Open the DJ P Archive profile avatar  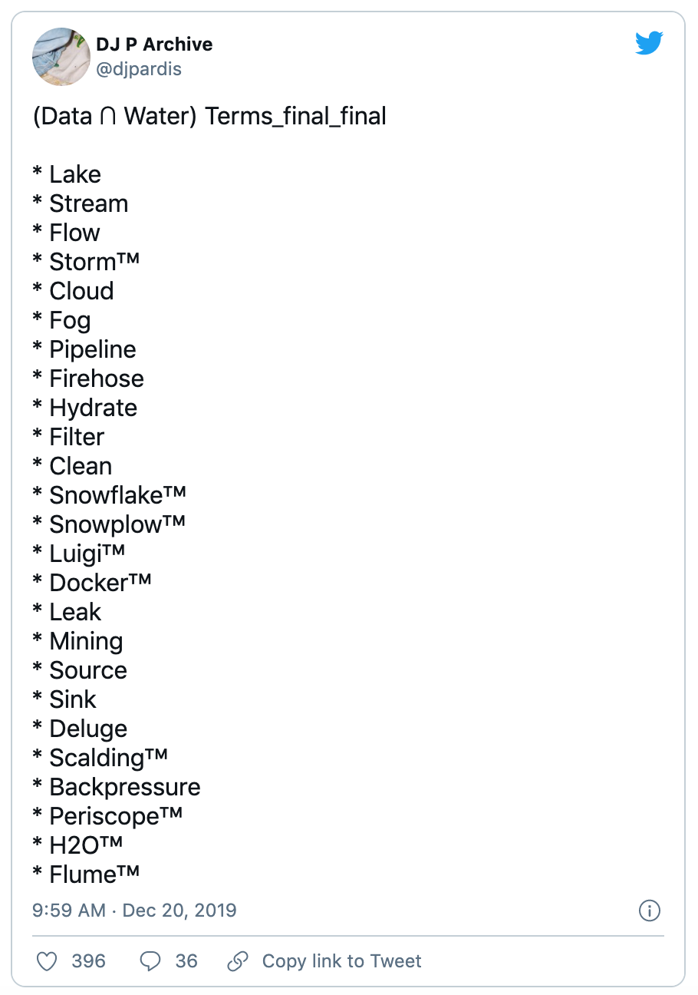click(x=61, y=57)
